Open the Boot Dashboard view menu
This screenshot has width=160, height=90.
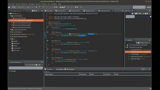[x=42, y=65]
